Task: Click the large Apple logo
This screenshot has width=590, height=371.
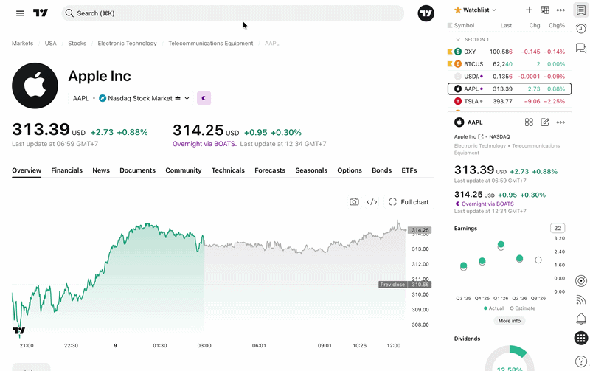Action: pyautogui.click(x=35, y=86)
